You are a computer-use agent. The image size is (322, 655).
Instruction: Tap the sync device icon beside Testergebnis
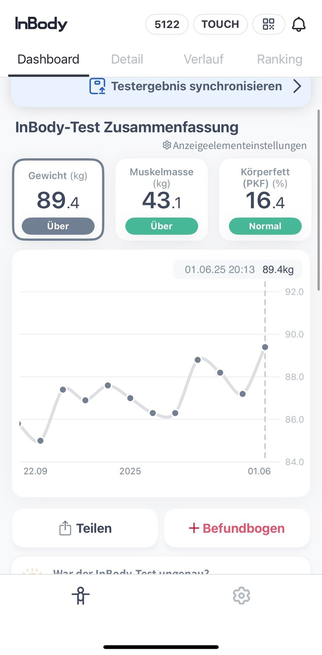point(97,86)
